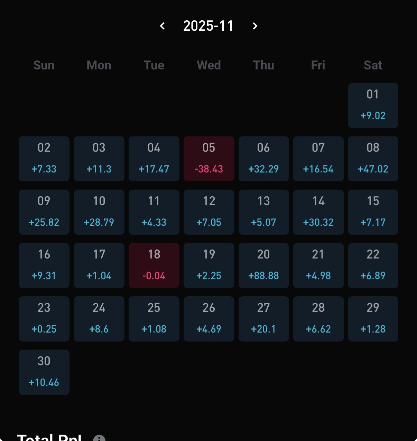Select day 02 showing +7.33
Screen dimensions: 417x441
pos(44,159)
